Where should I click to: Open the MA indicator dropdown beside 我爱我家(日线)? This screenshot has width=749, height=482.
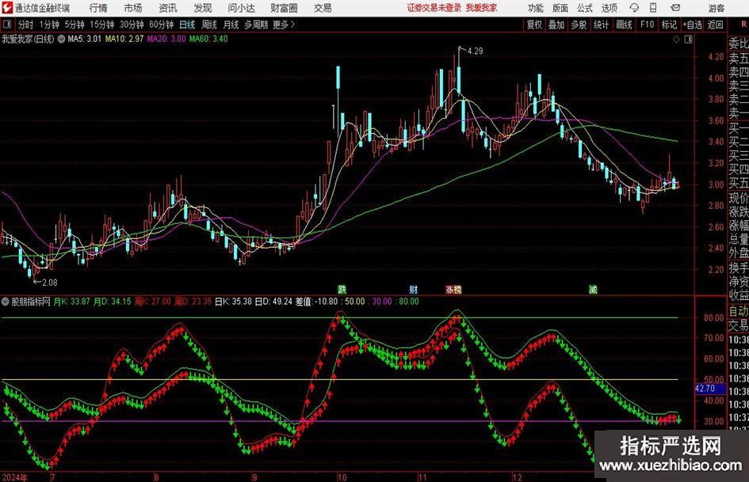(x=61, y=39)
